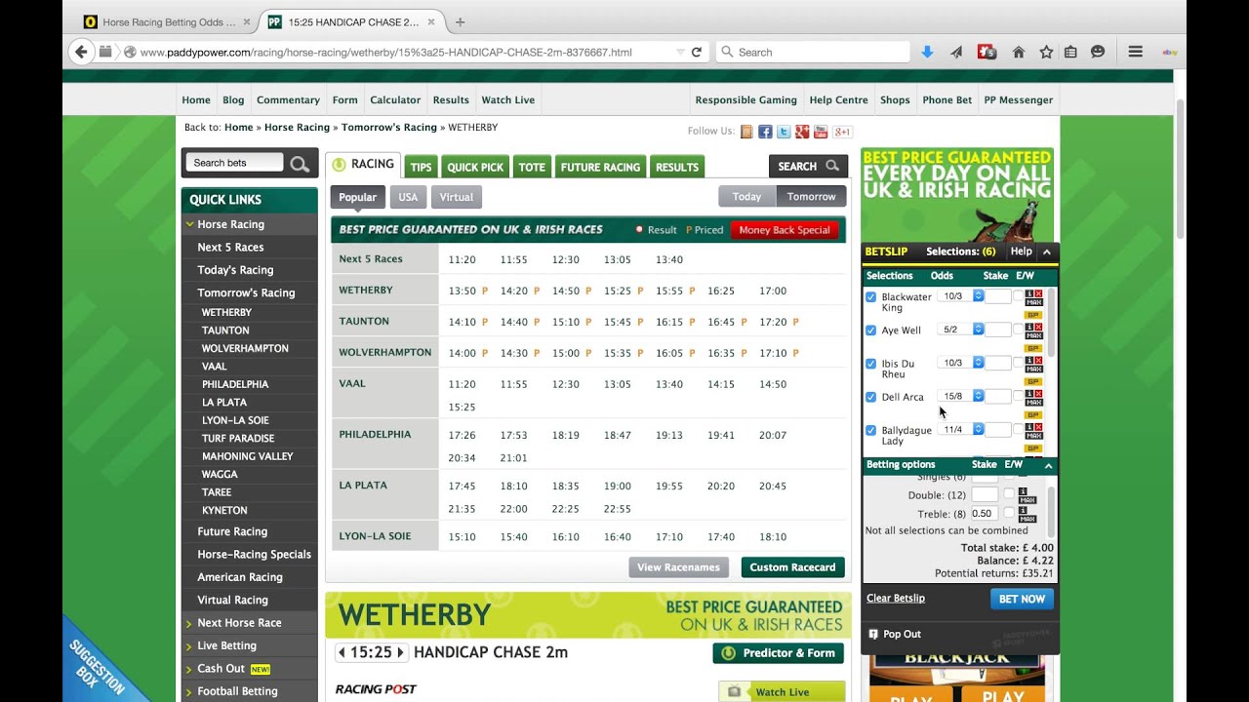Expand Live Betting quick link
Screen dimensions: 1249x702
(x=226, y=645)
